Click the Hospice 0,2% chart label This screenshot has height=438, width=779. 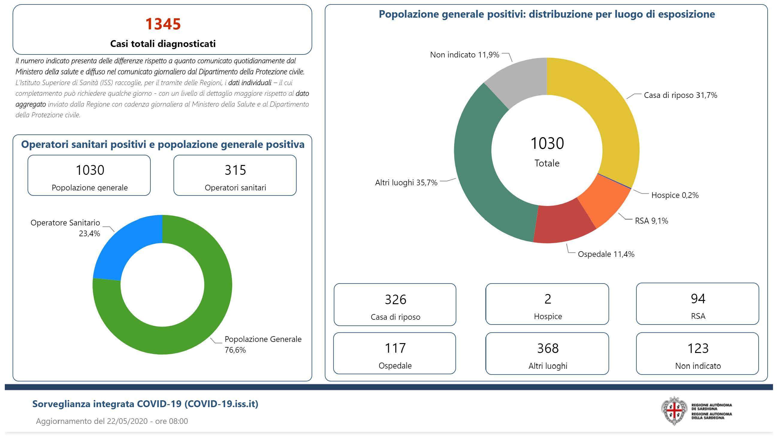(675, 195)
